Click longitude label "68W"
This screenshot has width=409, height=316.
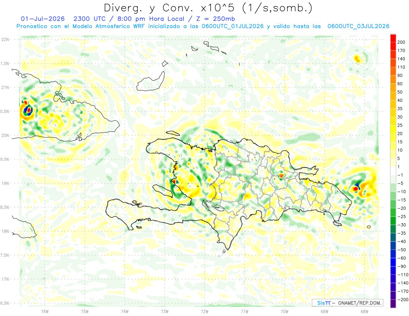364,312
